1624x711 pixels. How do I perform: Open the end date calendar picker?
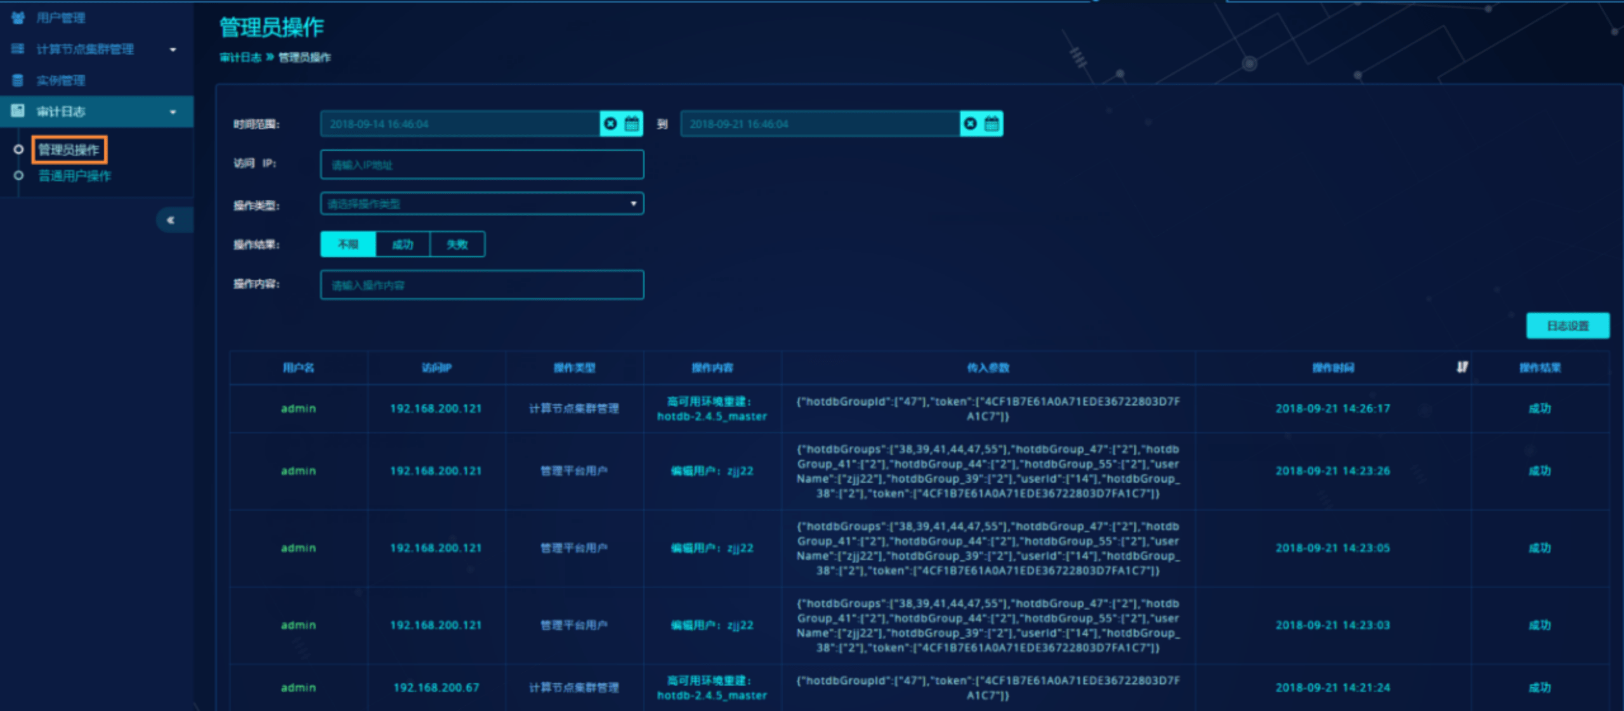992,124
